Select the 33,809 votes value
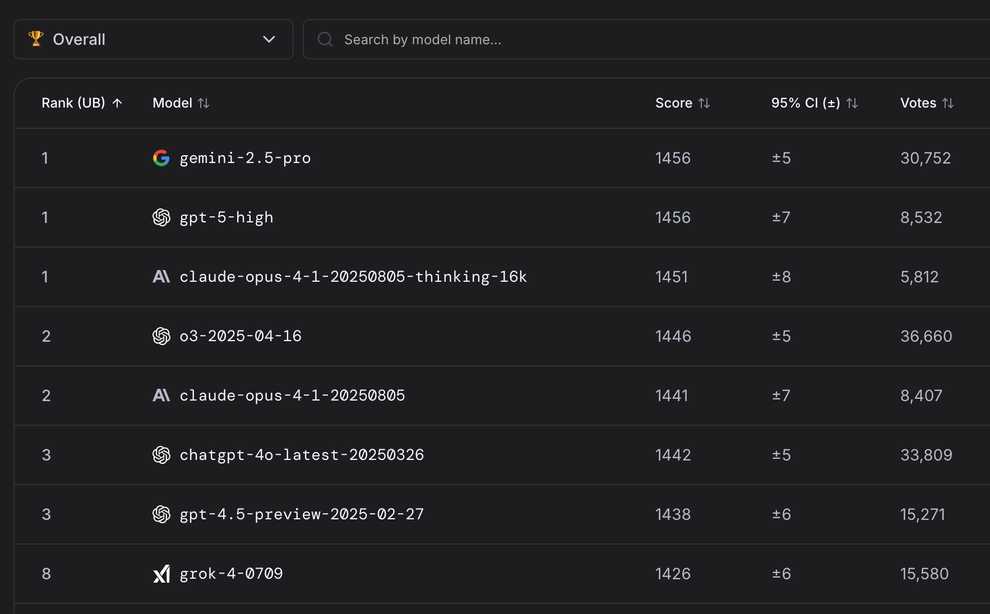Viewport: 990px width, 614px height. [926, 455]
